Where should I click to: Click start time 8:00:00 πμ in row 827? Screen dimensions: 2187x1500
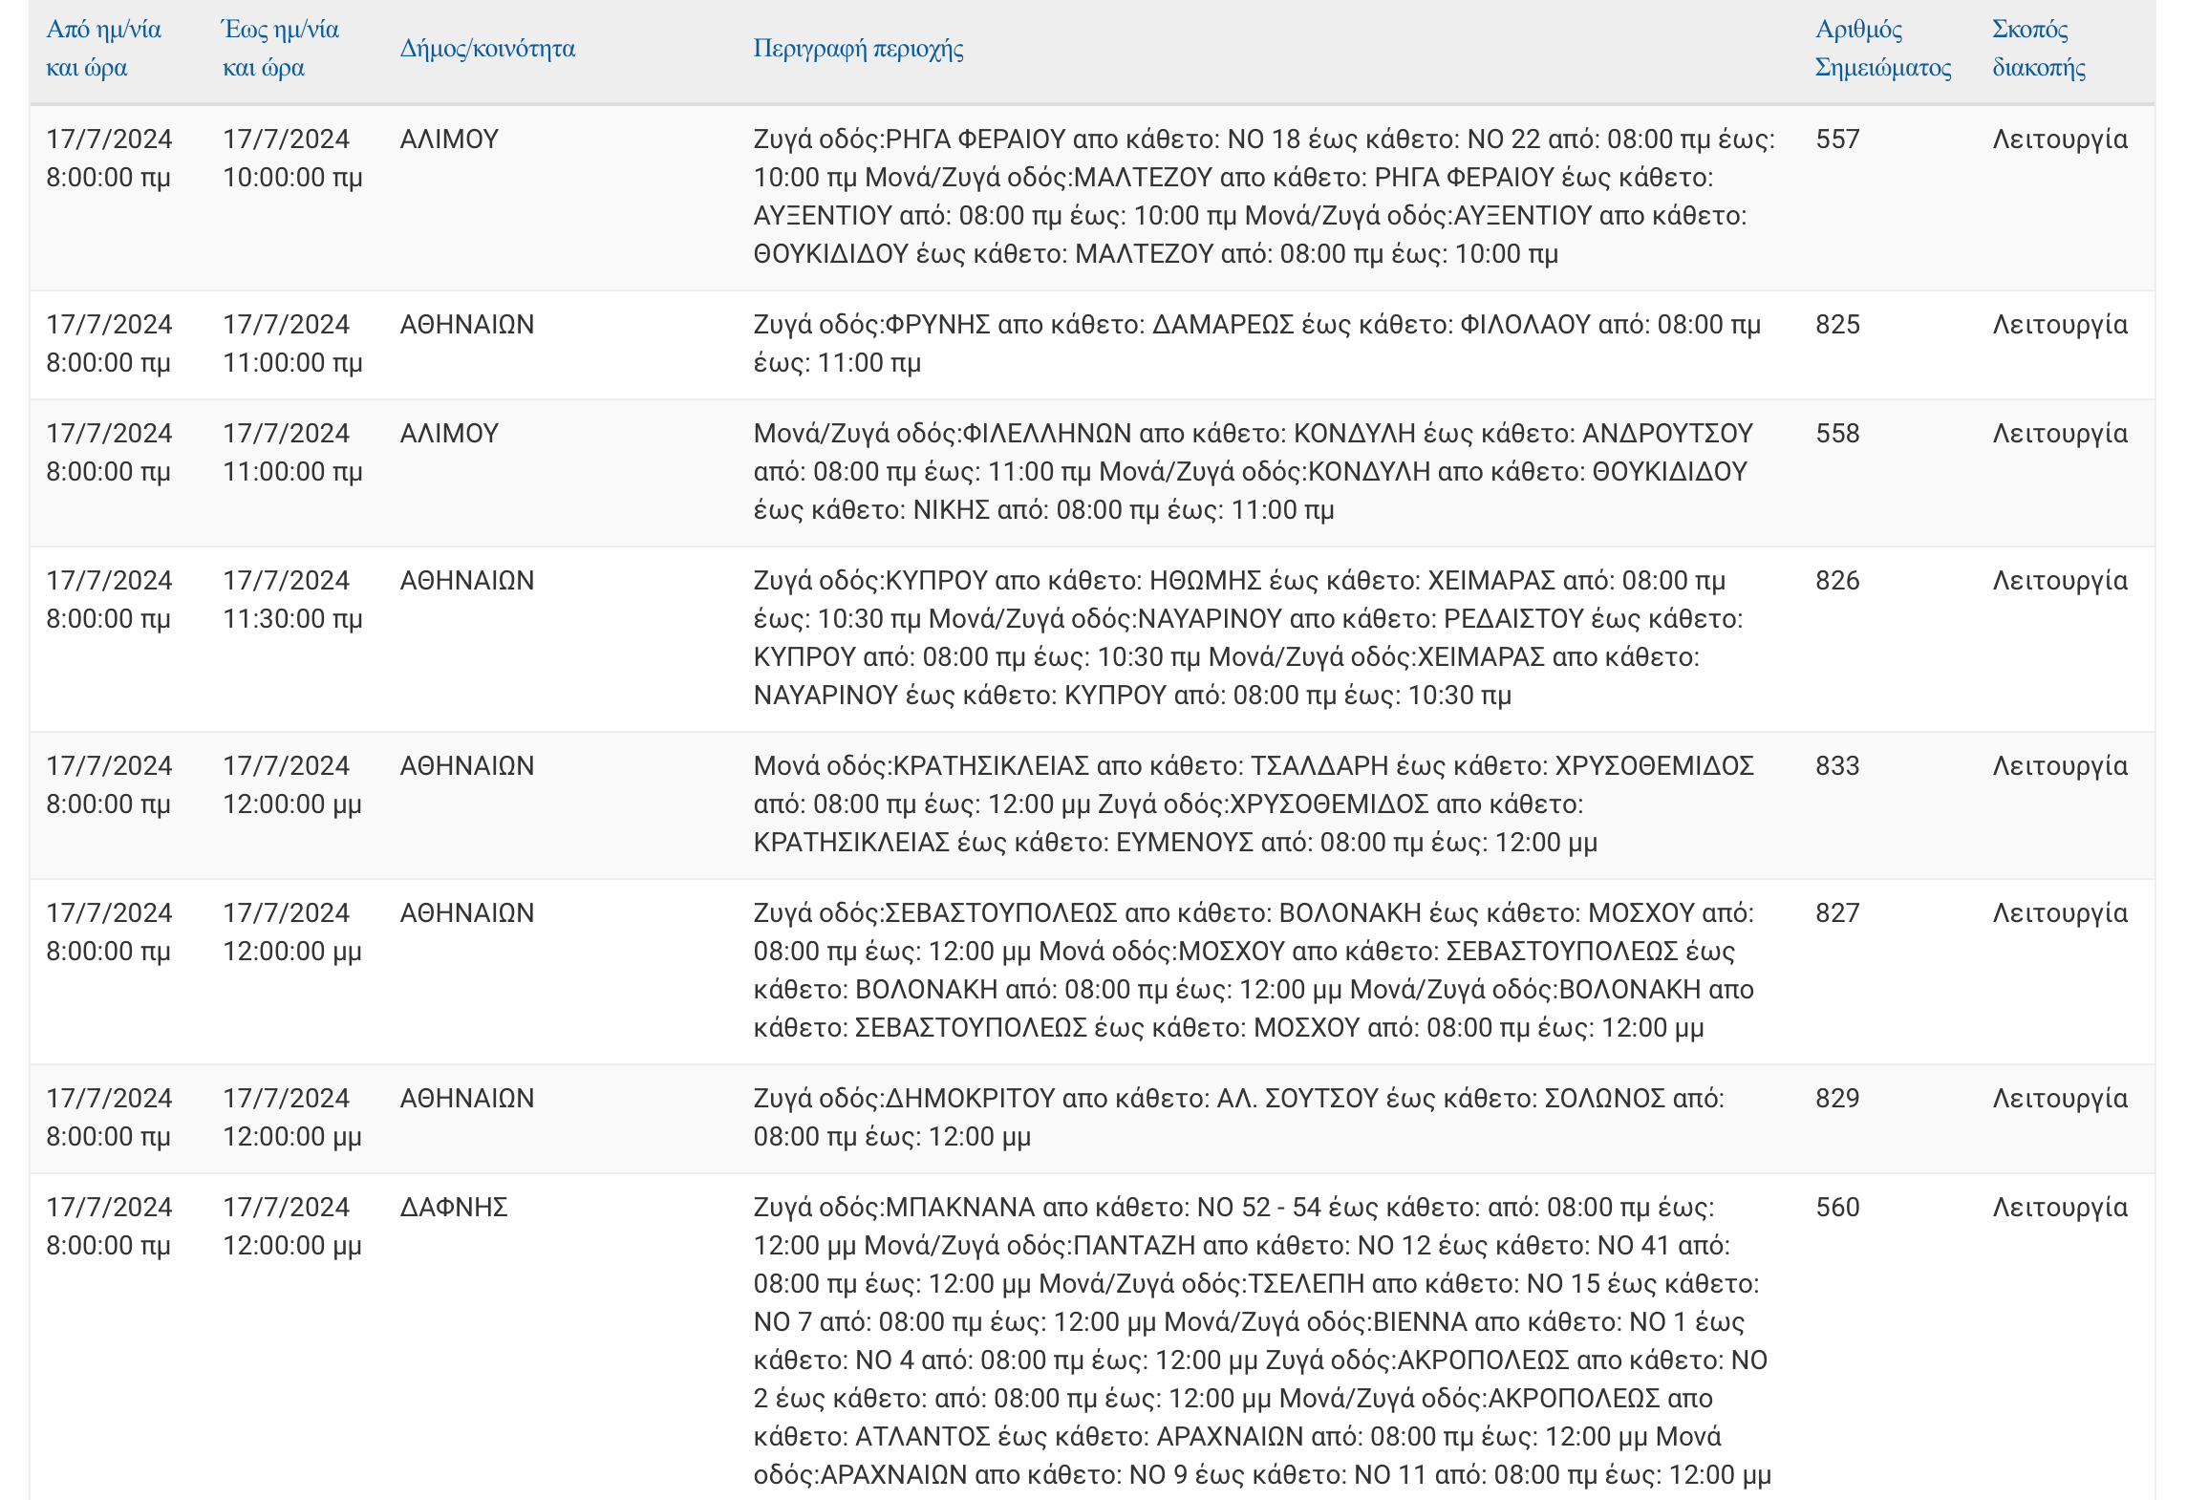109,952
